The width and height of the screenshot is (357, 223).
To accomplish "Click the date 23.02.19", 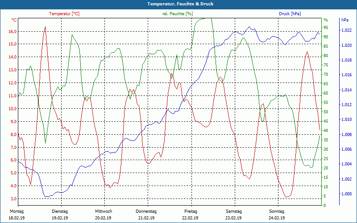I will [233, 218].
